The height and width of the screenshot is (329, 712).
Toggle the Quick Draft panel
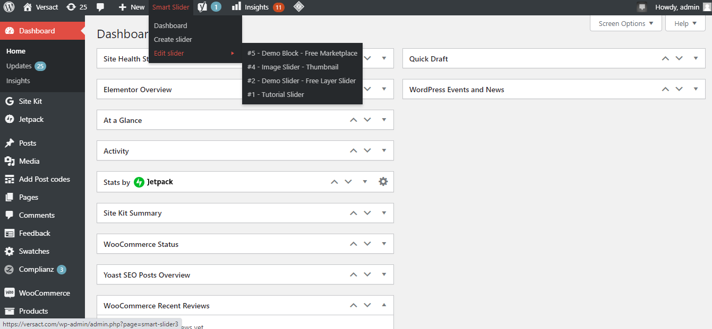click(x=696, y=58)
